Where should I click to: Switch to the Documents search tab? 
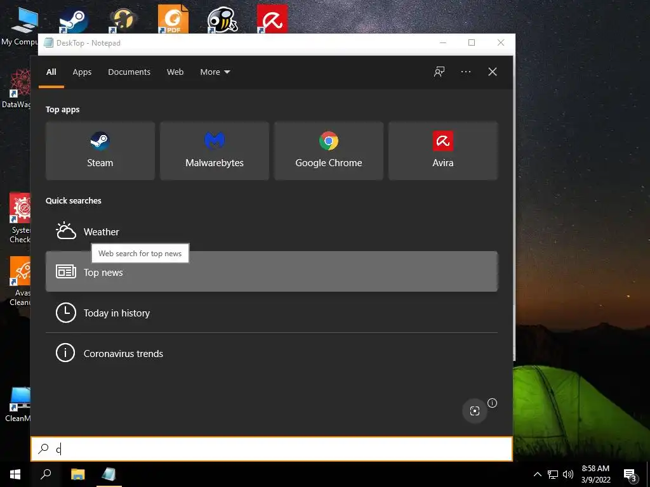(129, 72)
